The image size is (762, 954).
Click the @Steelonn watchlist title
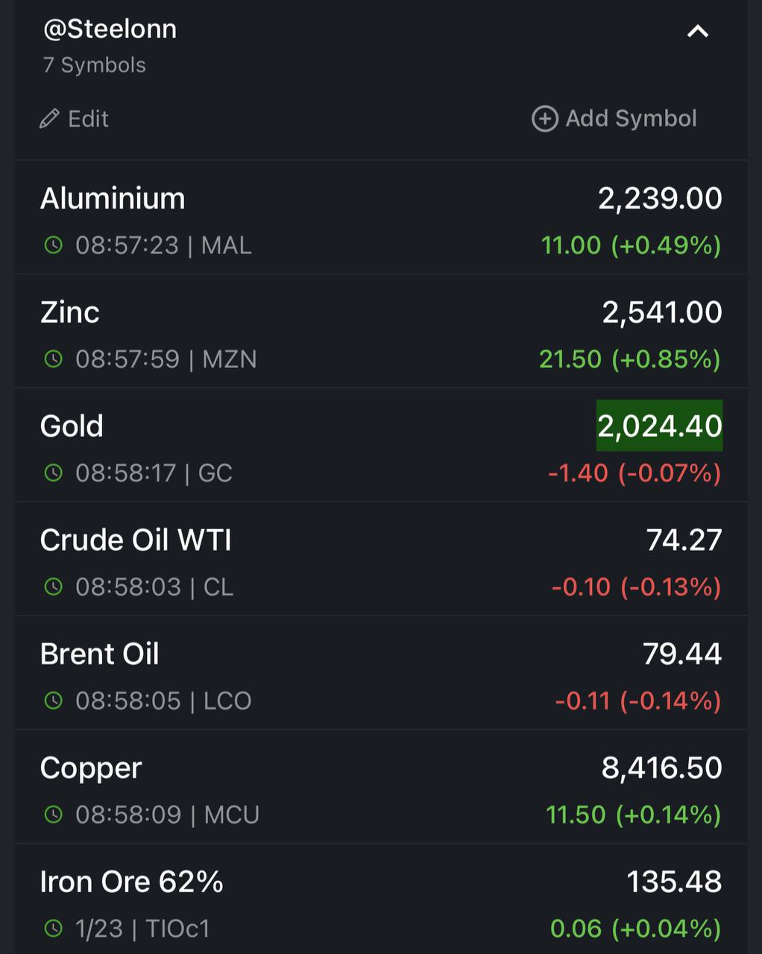pyautogui.click(x=110, y=29)
